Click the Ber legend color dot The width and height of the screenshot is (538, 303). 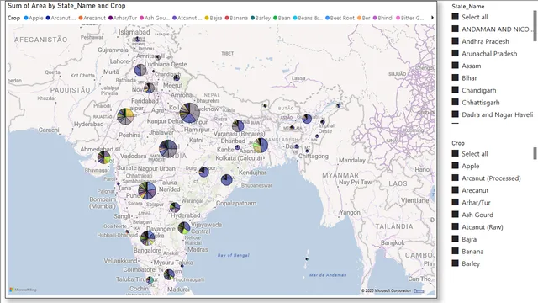(359, 18)
